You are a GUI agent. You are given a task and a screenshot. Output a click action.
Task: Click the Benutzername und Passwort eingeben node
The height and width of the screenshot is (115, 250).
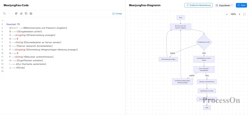coord(180,27)
